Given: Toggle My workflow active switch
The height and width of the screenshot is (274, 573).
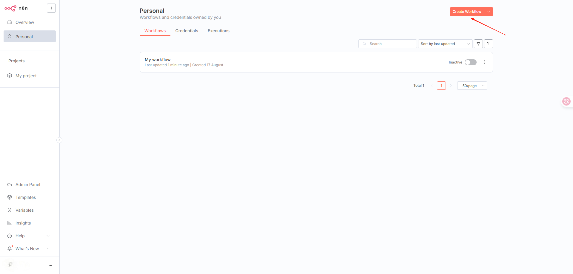Looking at the screenshot, I should point(471,62).
